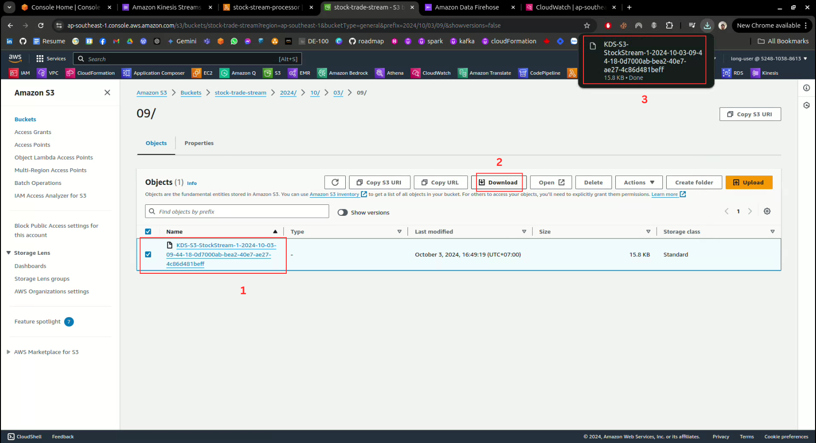Expand AWS Marketplace for S3 section
The image size is (816, 443).
(9, 352)
